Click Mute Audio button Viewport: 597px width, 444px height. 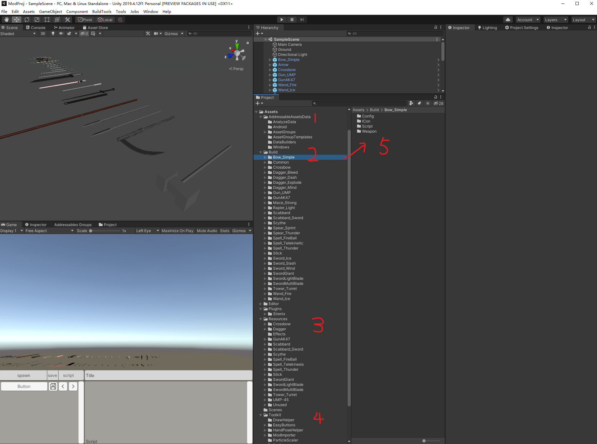click(x=207, y=231)
